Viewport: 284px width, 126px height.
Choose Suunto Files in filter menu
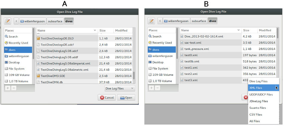coord(264,108)
